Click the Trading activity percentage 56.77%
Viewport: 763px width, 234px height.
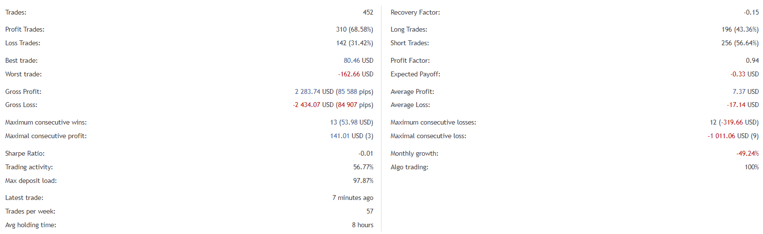coord(364,167)
